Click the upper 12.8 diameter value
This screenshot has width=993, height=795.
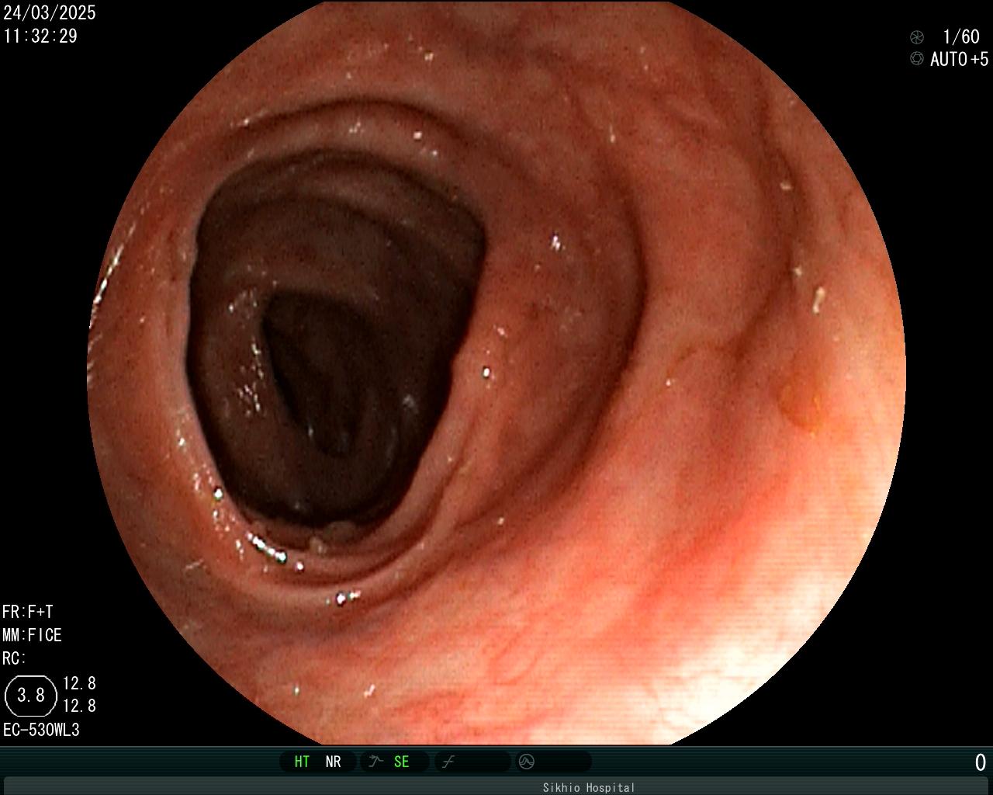[79, 683]
